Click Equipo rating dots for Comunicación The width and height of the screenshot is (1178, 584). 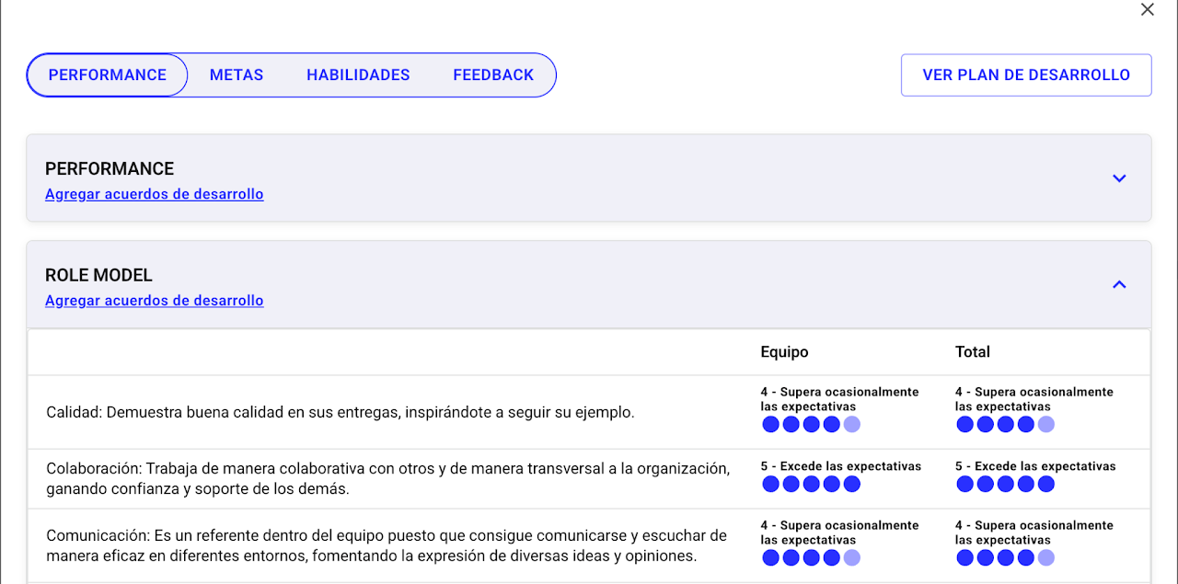pyautogui.click(x=811, y=557)
